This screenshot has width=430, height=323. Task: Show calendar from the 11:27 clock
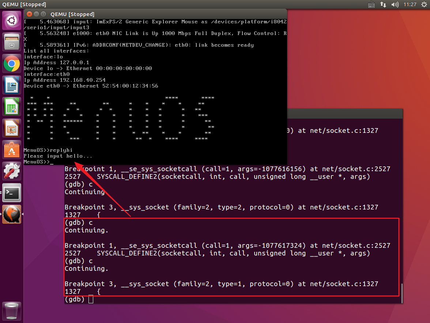coord(410,5)
